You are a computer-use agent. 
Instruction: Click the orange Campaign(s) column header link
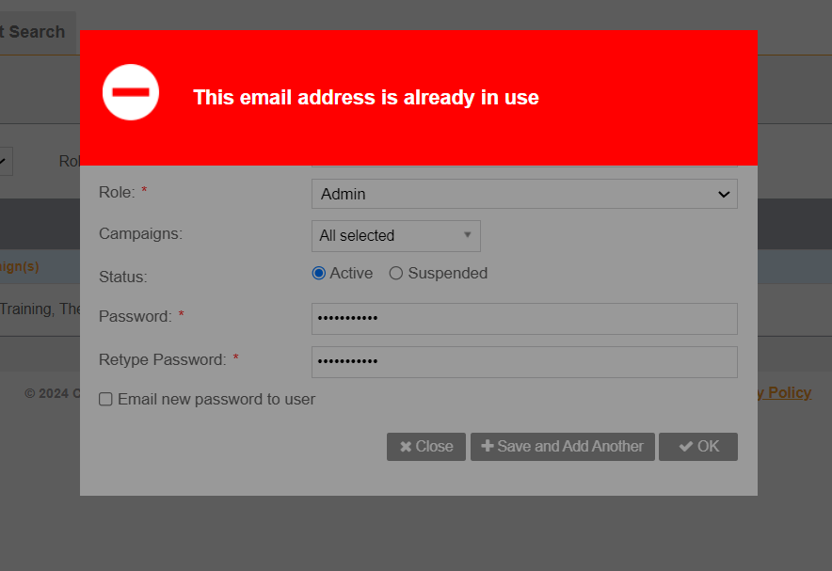point(18,266)
